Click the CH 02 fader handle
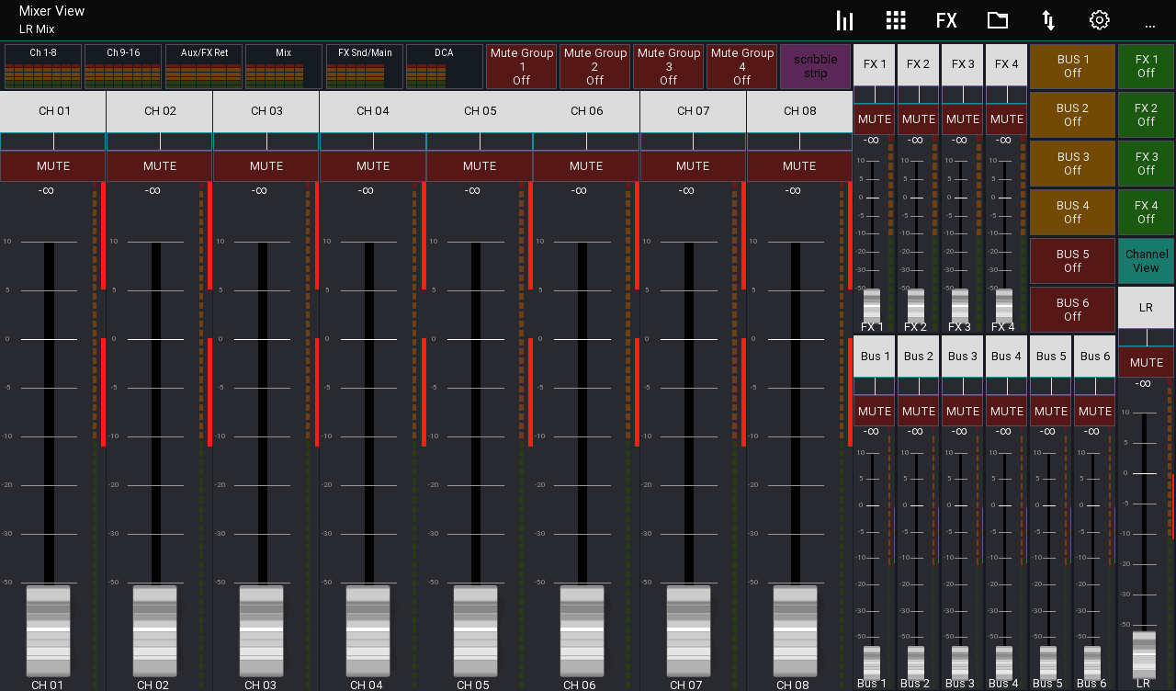Screen dimensions: 1176x691 pyautogui.click(x=154, y=630)
